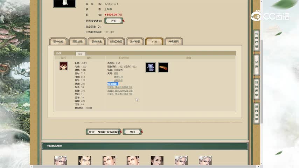Click the blue robe equipment icon
The height and width of the screenshot is (168, 299).
(151, 67)
